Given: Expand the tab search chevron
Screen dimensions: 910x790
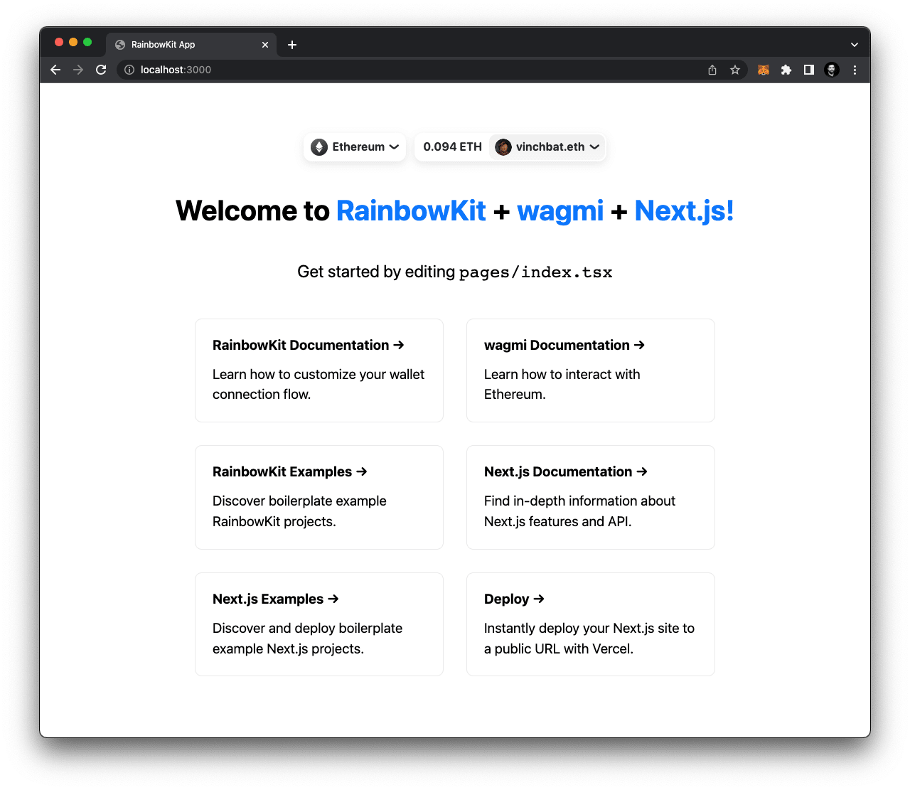Looking at the screenshot, I should (855, 45).
